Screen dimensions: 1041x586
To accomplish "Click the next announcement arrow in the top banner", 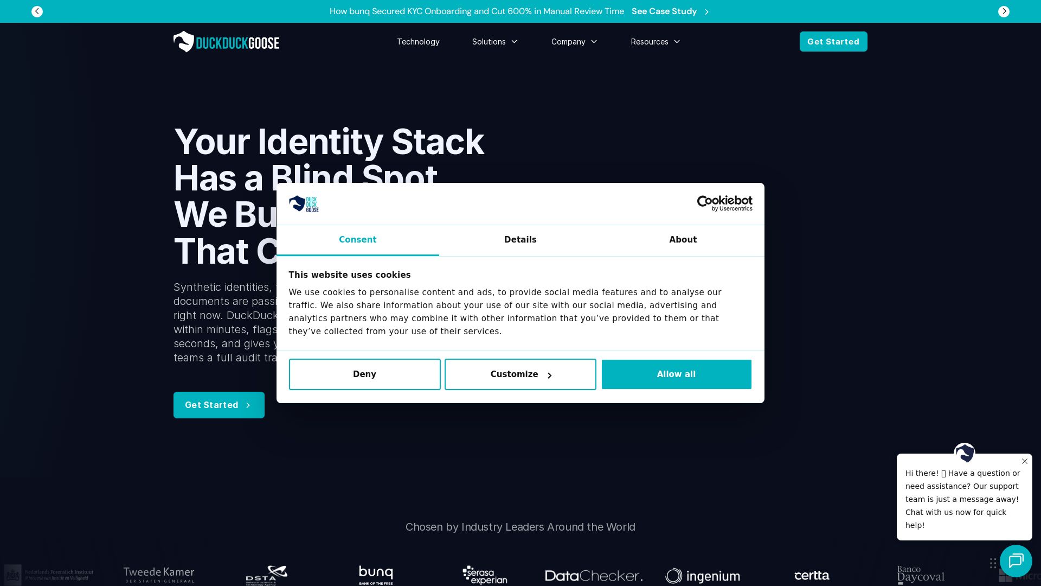I will coord(1004,11).
